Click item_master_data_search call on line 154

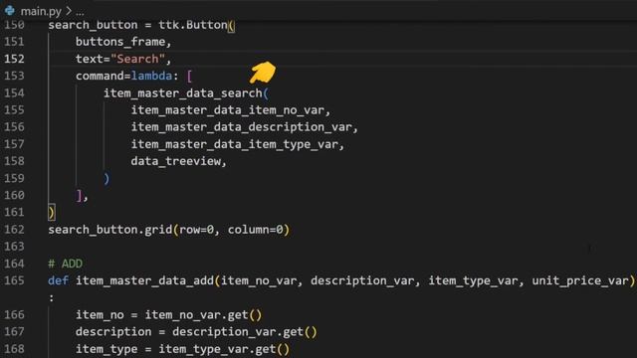click(x=183, y=93)
